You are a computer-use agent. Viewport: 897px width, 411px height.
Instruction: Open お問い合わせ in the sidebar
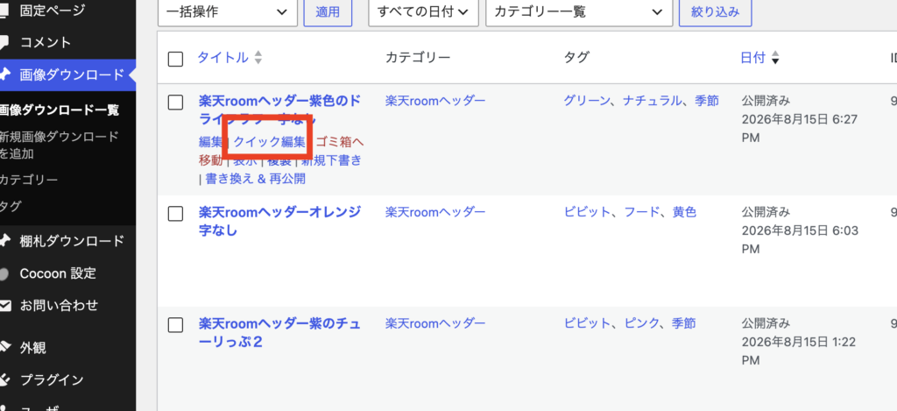click(x=59, y=306)
